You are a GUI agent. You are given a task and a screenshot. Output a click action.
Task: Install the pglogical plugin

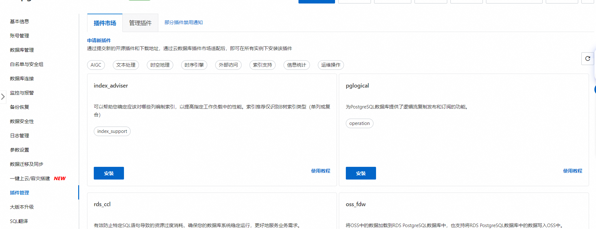(361, 173)
